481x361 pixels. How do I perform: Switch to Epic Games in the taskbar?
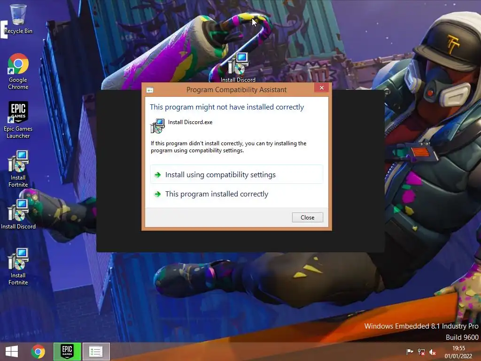(x=67, y=352)
